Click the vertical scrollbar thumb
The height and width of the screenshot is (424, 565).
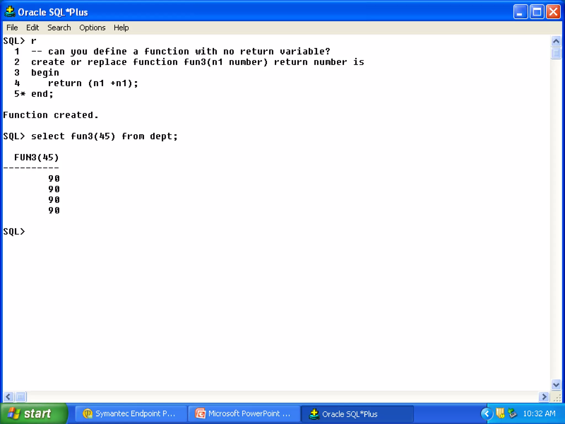click(x=556, y=53)
